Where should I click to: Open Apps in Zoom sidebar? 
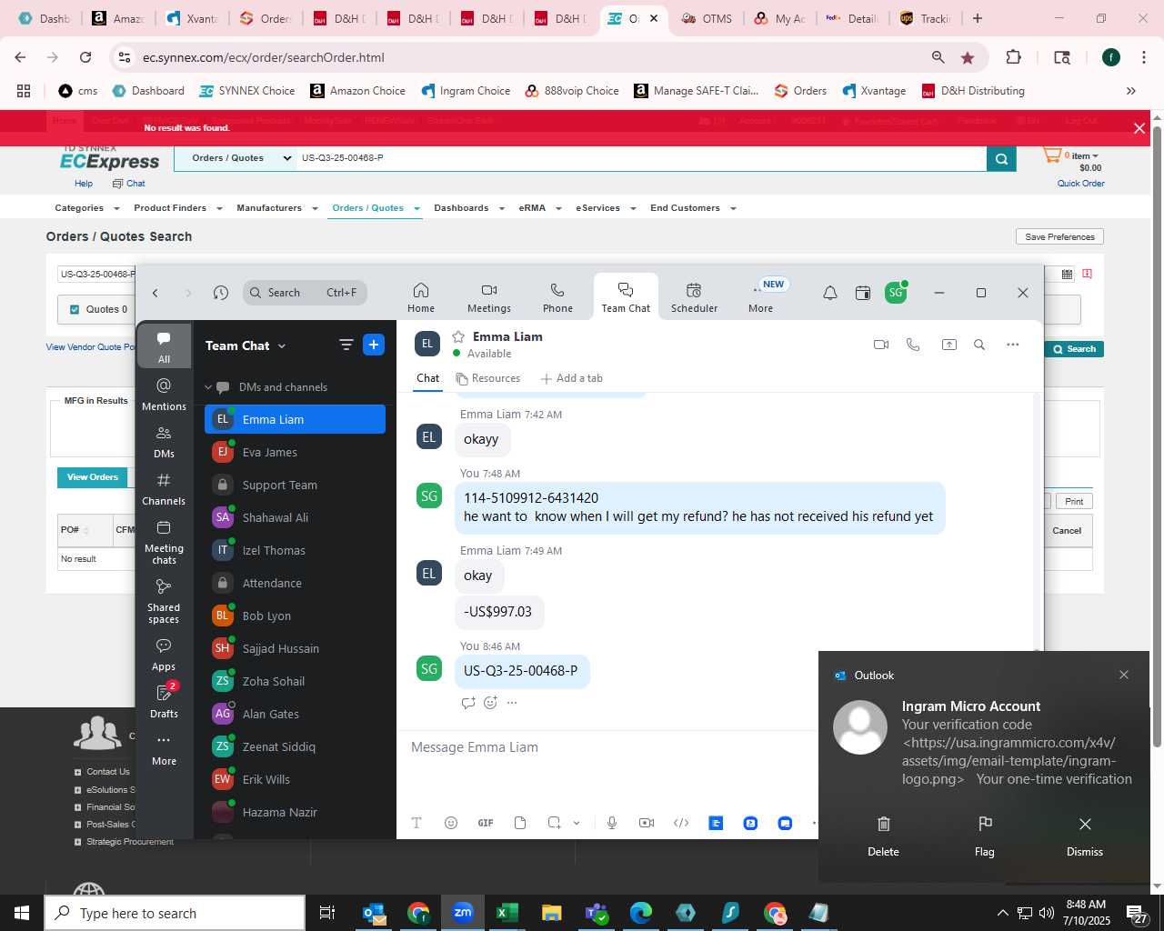(164, 655)
